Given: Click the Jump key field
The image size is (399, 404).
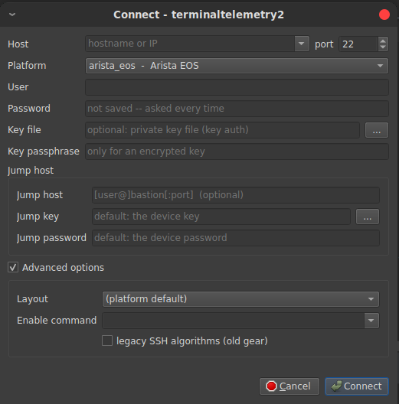Looking at the screenshot, I should click(x=221, y=217).
